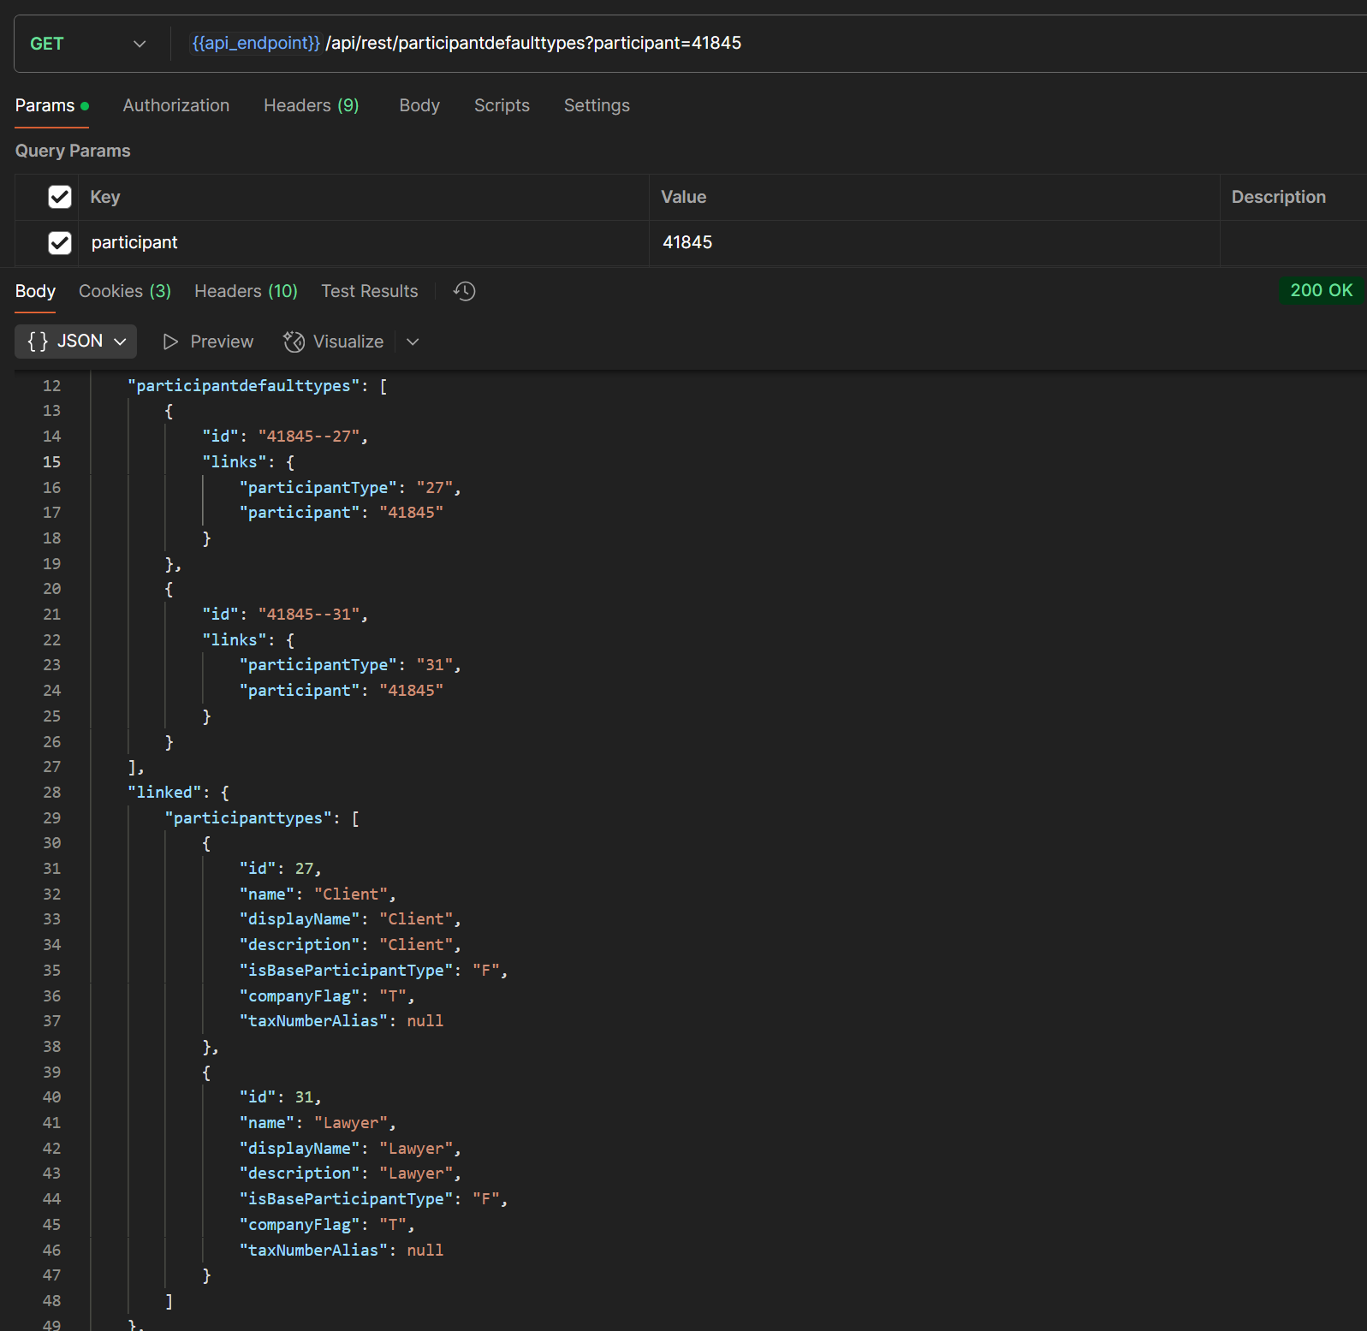1367x1331 pixels.
Task: Click "description": "Client" on line 34
Action: pyautogui.click(x=350, y=945)
